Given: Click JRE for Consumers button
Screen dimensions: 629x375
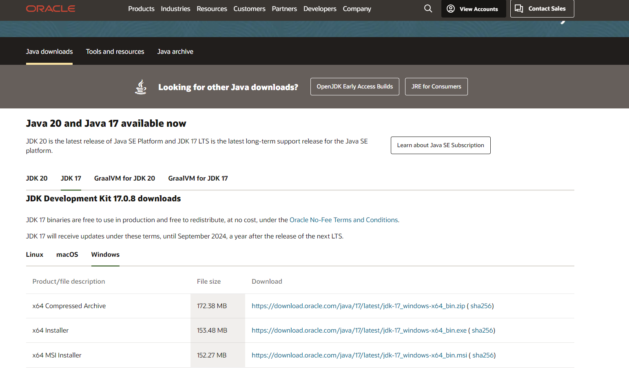Looking at the screenshot, I should (436, 86).
